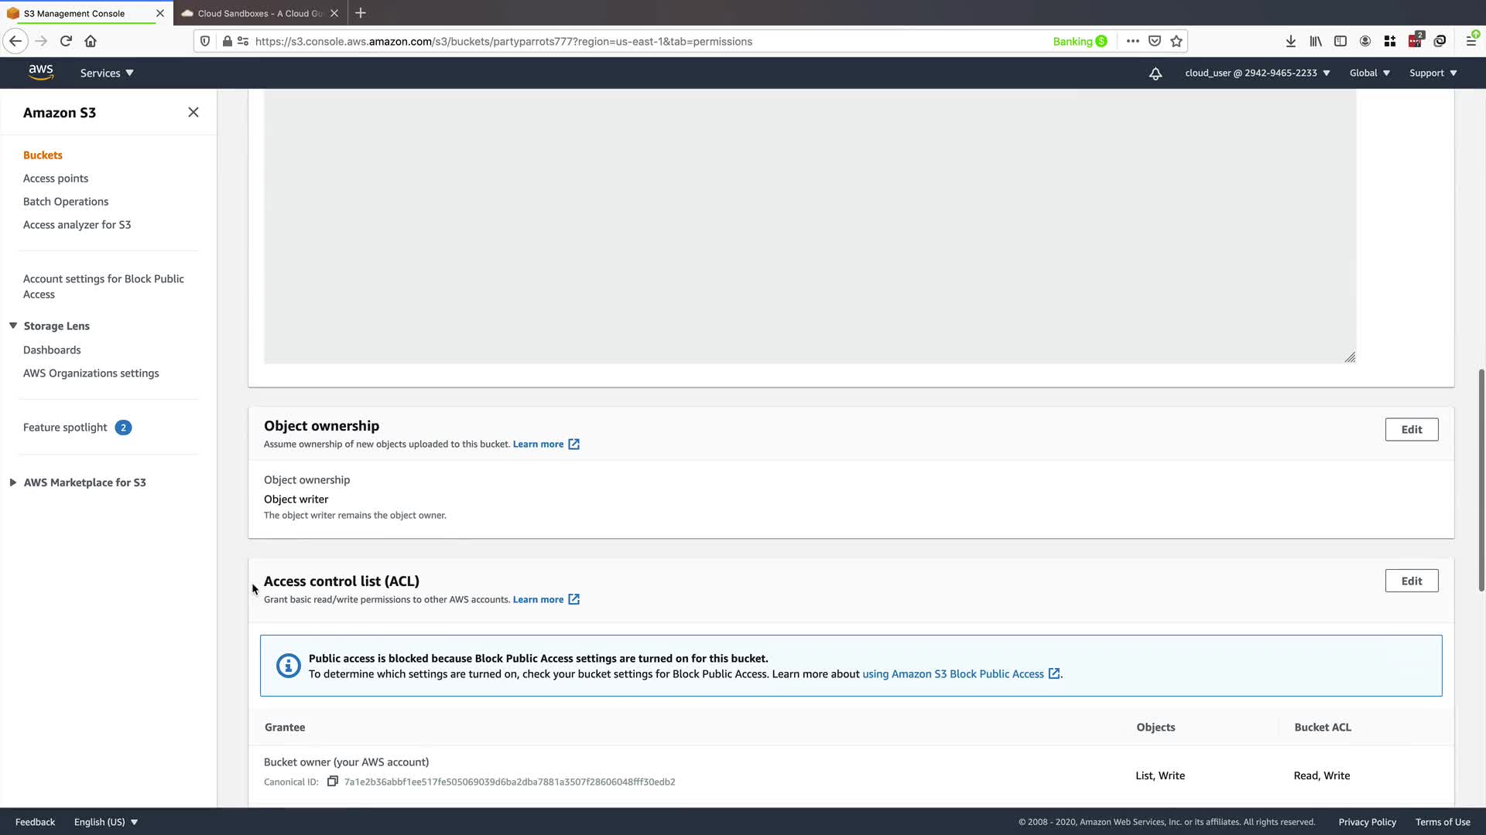Edit the Access control list settings
The image size is (1486, 835).
(x=1411, y=581)
